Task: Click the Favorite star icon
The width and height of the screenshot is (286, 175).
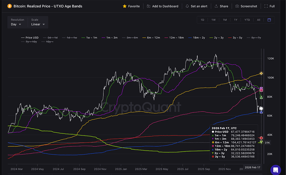Action: [x=125, y=7]
